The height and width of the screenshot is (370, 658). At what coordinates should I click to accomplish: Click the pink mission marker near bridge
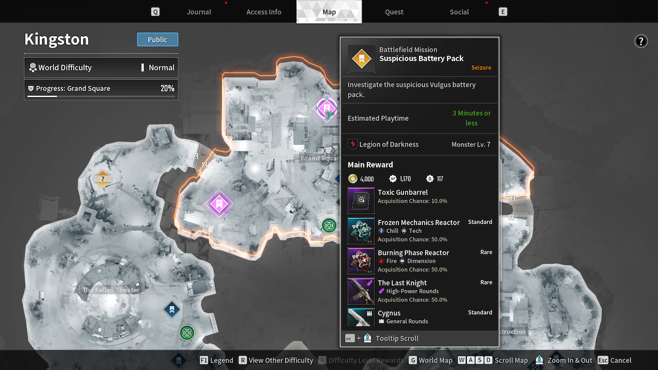[x=219, y=204]
